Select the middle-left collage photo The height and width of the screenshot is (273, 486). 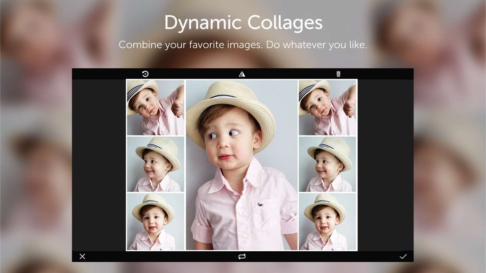coord(155,164)
